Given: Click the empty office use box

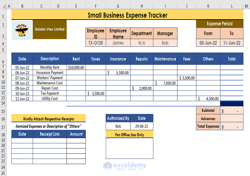Looking at the screenshot, I should [130, 148].
